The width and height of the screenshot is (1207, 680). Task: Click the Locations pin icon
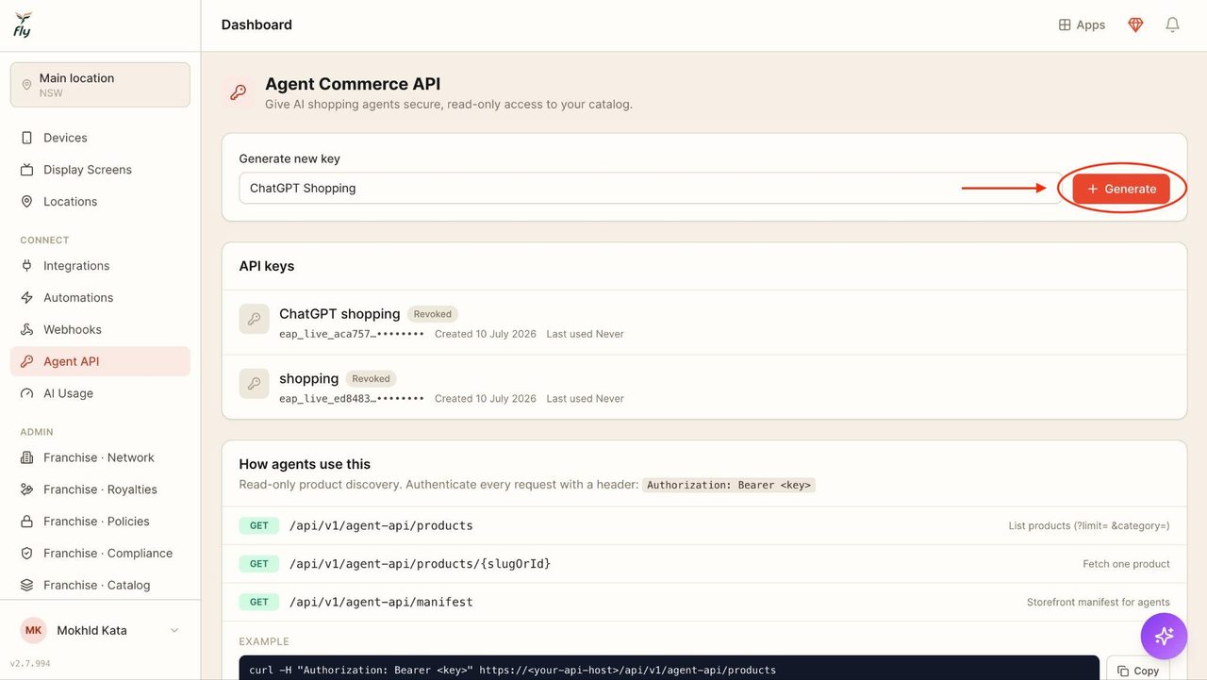(x=26, y=202)
